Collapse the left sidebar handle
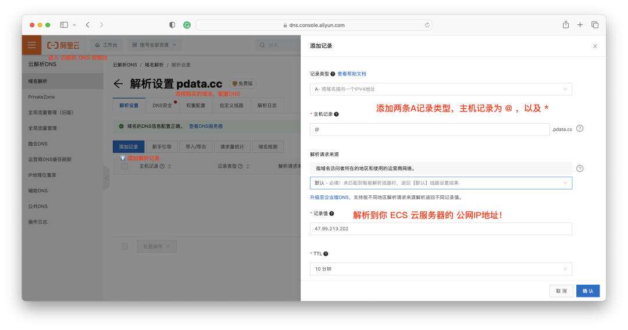Screen dimensions: 628x330 click(106, 178)
